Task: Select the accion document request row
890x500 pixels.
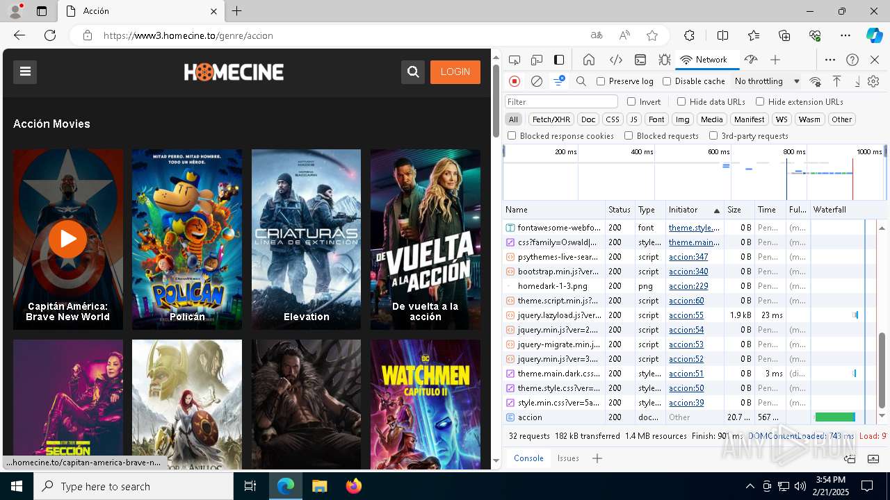Action: tap(690, 417)
